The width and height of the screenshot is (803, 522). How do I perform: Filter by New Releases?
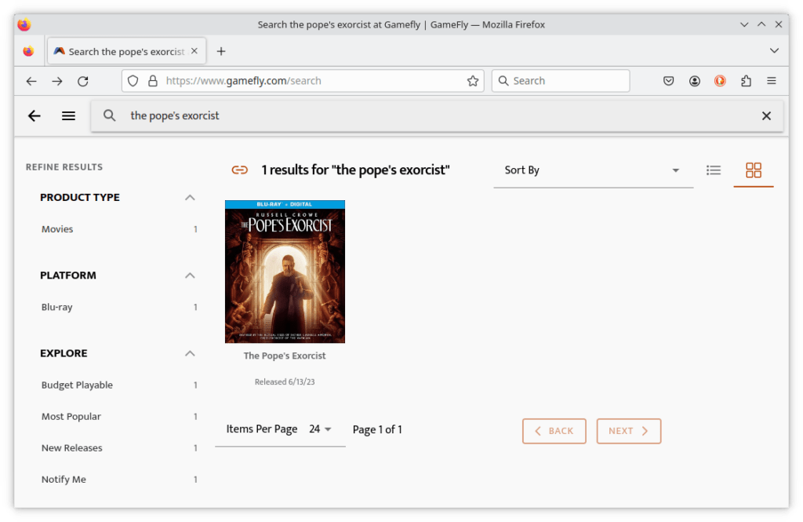point(71,448)
